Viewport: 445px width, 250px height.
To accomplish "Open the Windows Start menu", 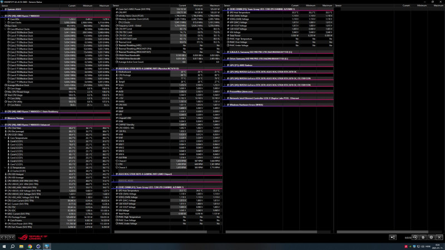I will coord(4,247).
